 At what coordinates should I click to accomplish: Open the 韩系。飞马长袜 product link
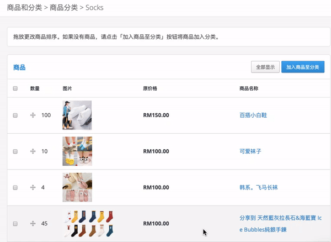coord(259,187)
